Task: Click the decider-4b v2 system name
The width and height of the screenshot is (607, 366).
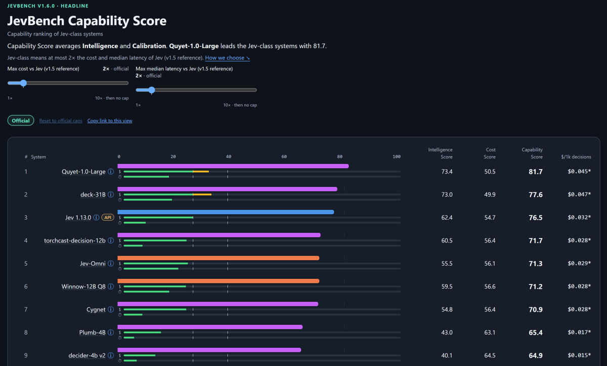Action: [x=87, y=355]
